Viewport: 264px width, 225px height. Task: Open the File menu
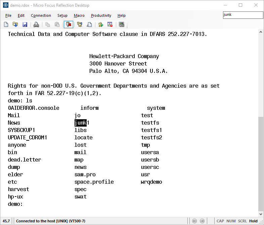click(x=8, y=15)
